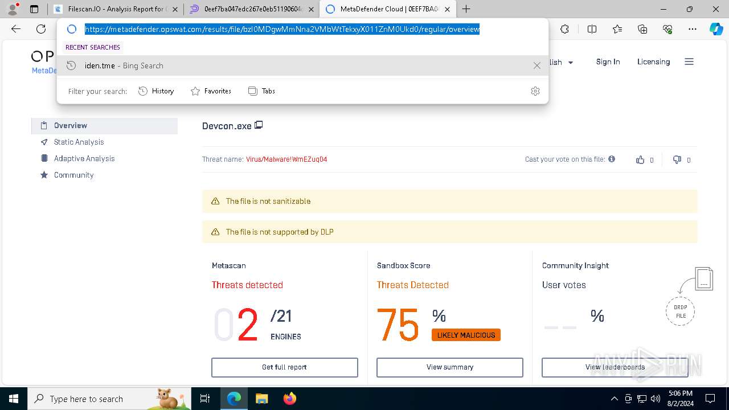Show hidden system tray icons
This screenshot has height=410, width=729.
click(x=614, y=399)
